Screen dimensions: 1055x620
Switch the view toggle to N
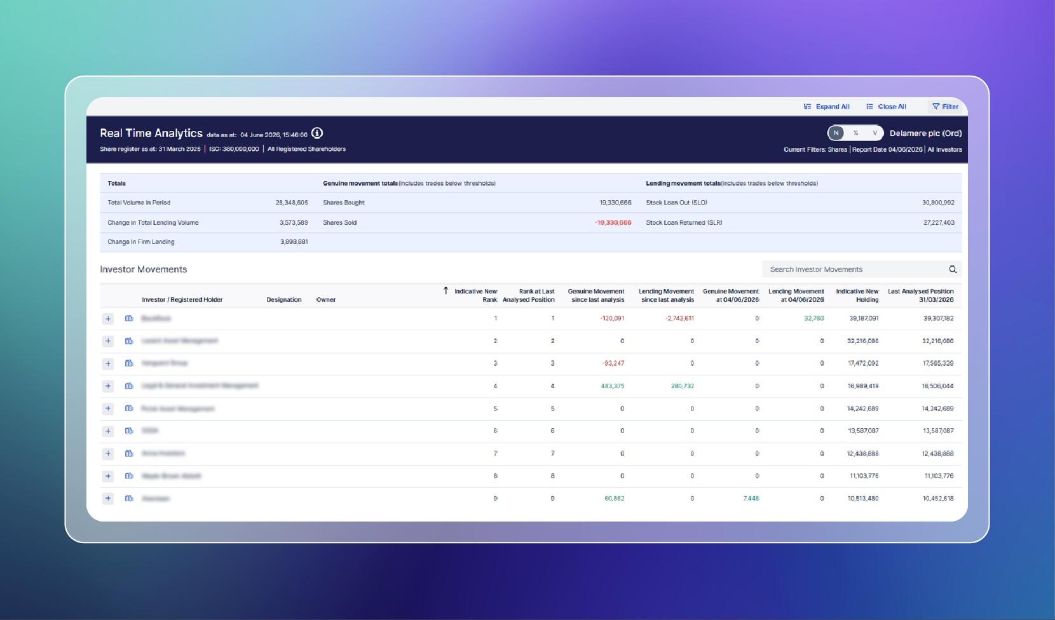[836, 133]
